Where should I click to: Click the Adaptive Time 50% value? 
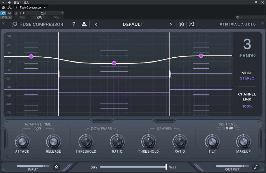(38, 128)
